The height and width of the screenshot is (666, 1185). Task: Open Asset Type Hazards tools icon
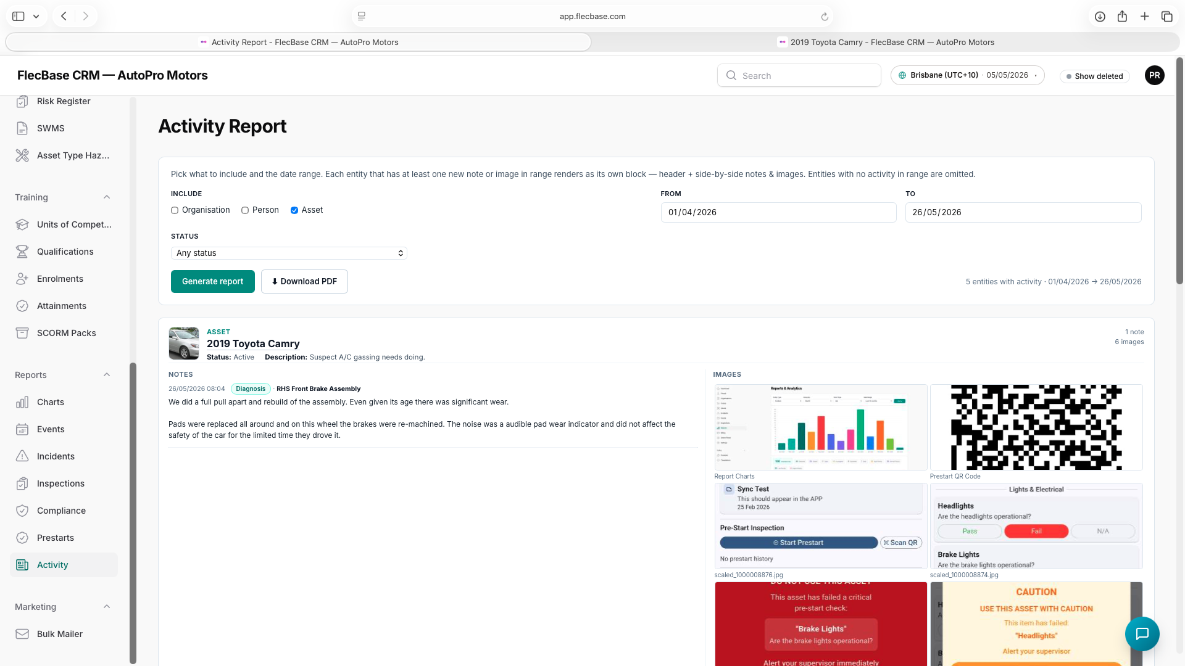point(22,155)
